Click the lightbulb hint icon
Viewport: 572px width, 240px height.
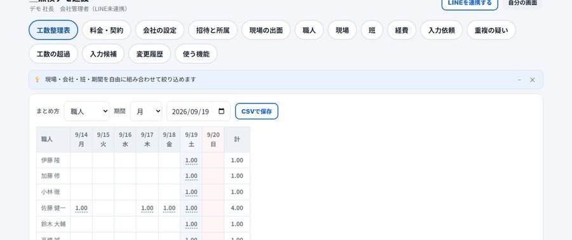click(x=37, y=79)
